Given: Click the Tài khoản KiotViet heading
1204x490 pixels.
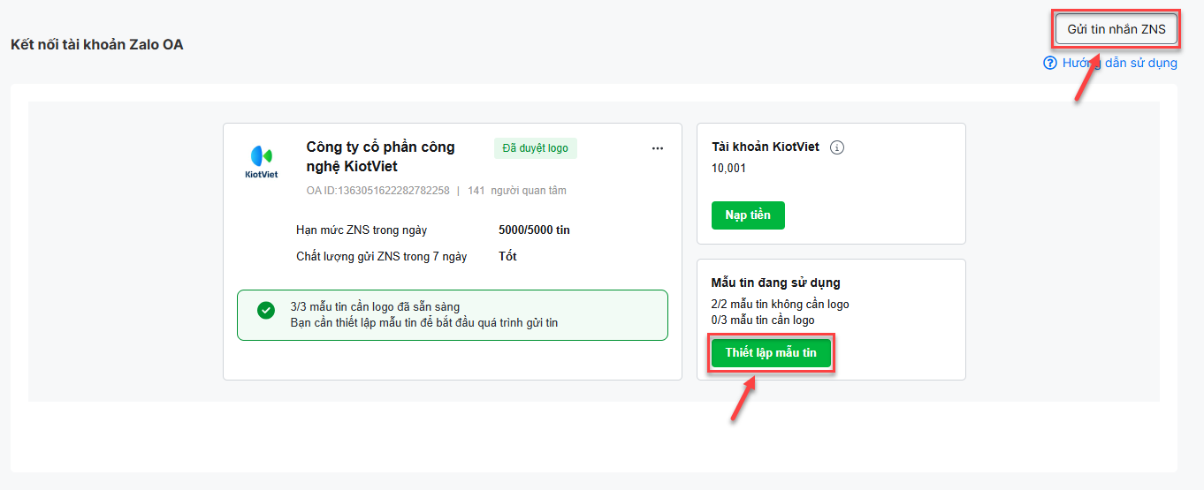Looking at the screenshot, I should click(x=766, y=147).
